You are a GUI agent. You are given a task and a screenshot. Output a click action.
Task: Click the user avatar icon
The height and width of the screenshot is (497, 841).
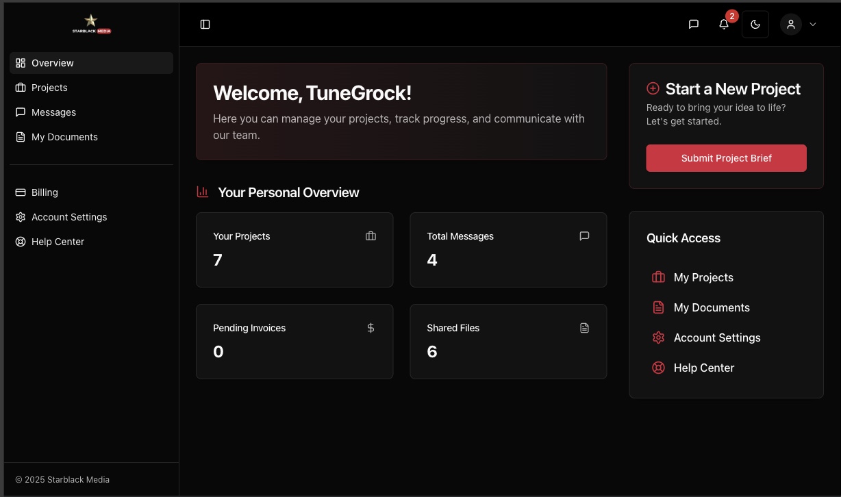pyautogui.click(x=790, y=24)
